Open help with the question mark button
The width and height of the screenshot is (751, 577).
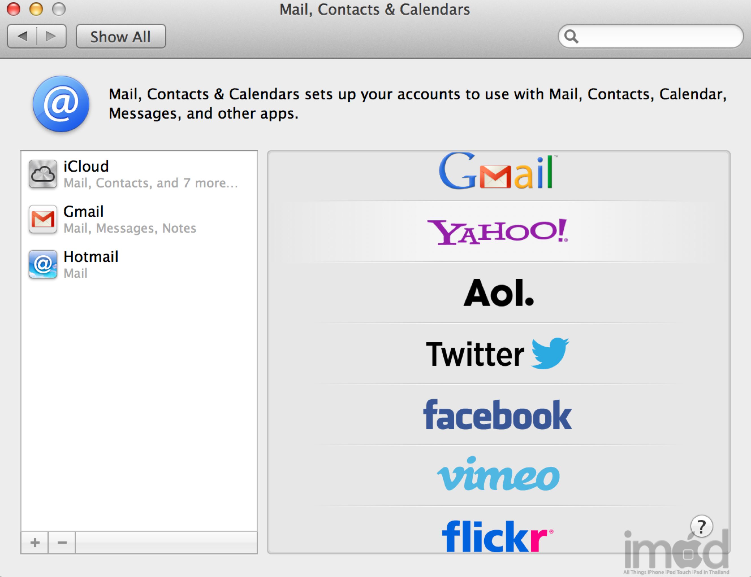coord(701,526)
